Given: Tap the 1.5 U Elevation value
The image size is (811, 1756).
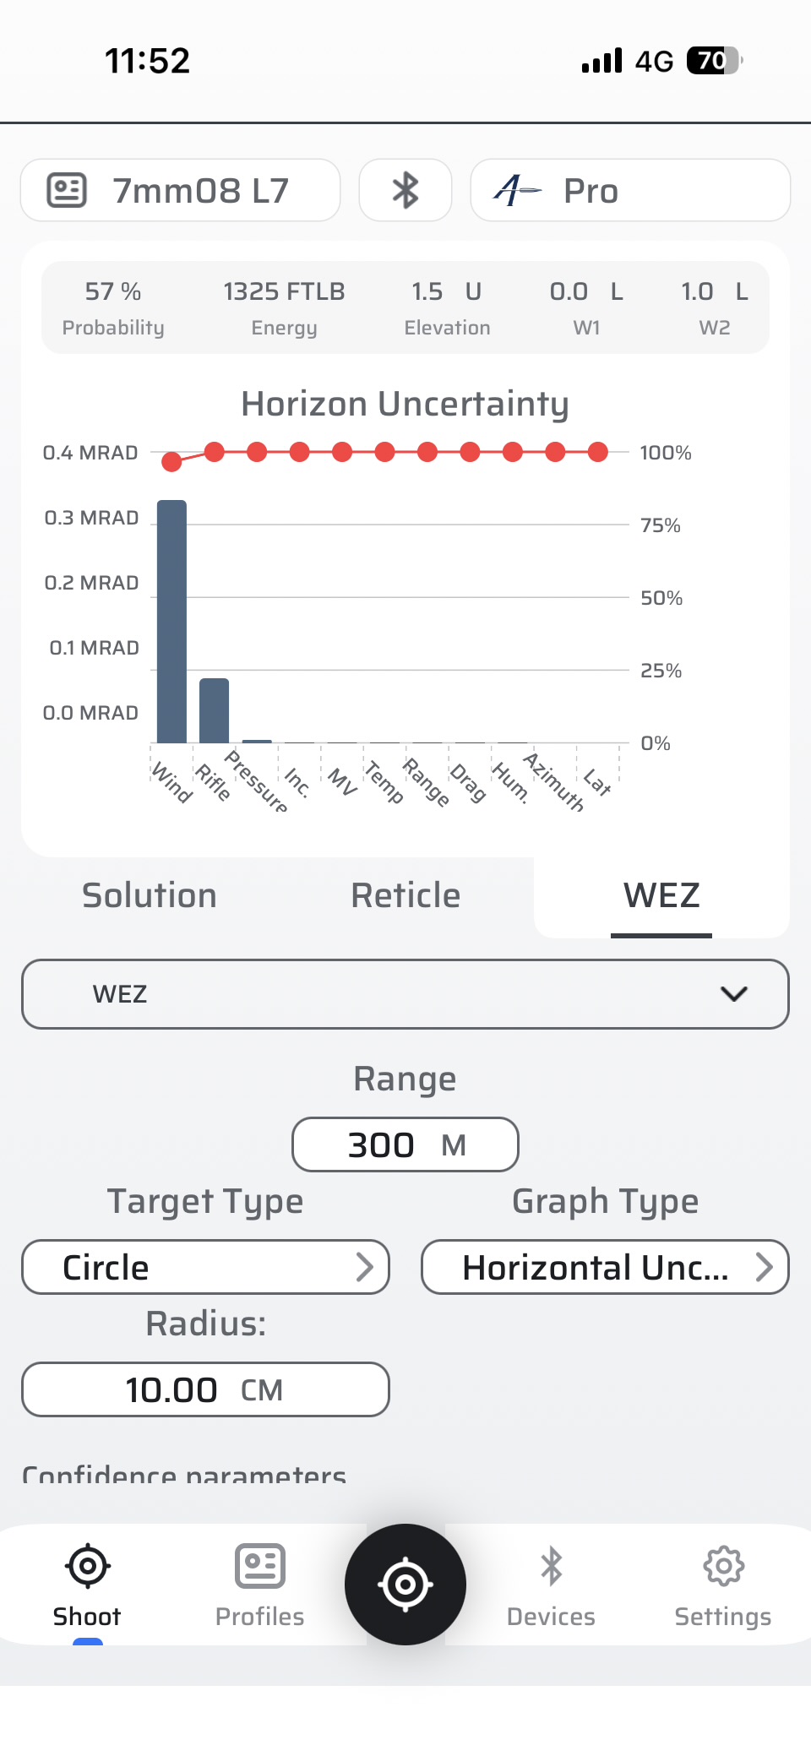Looking at the screenshot, I should 447,307.
